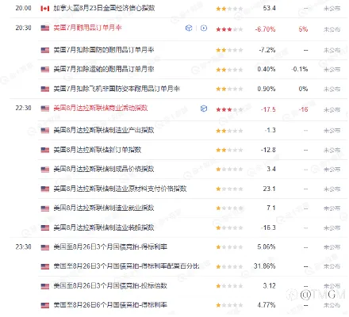
Task: Click the previous value 53.4
Action: pos(270,8)
